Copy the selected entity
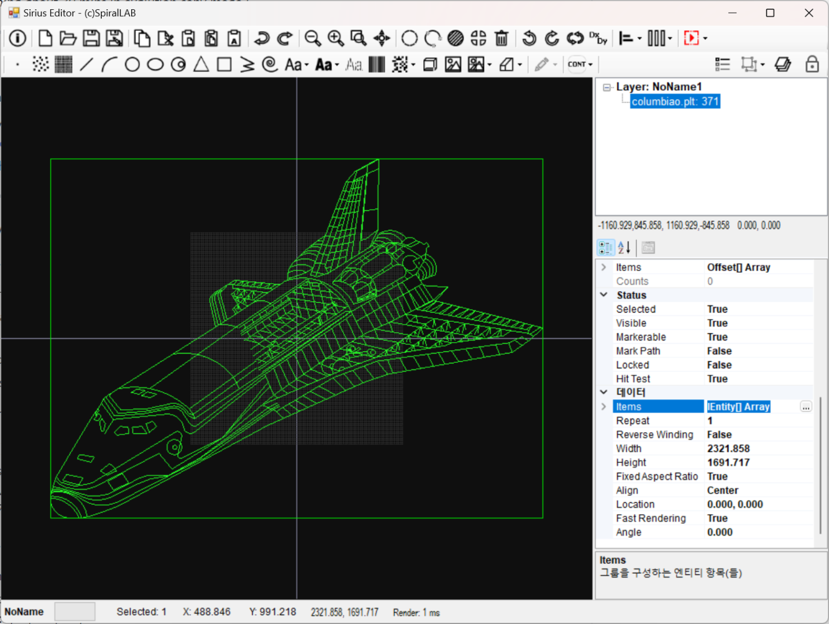This screenshot has width=829, height=624. (142, 38)
